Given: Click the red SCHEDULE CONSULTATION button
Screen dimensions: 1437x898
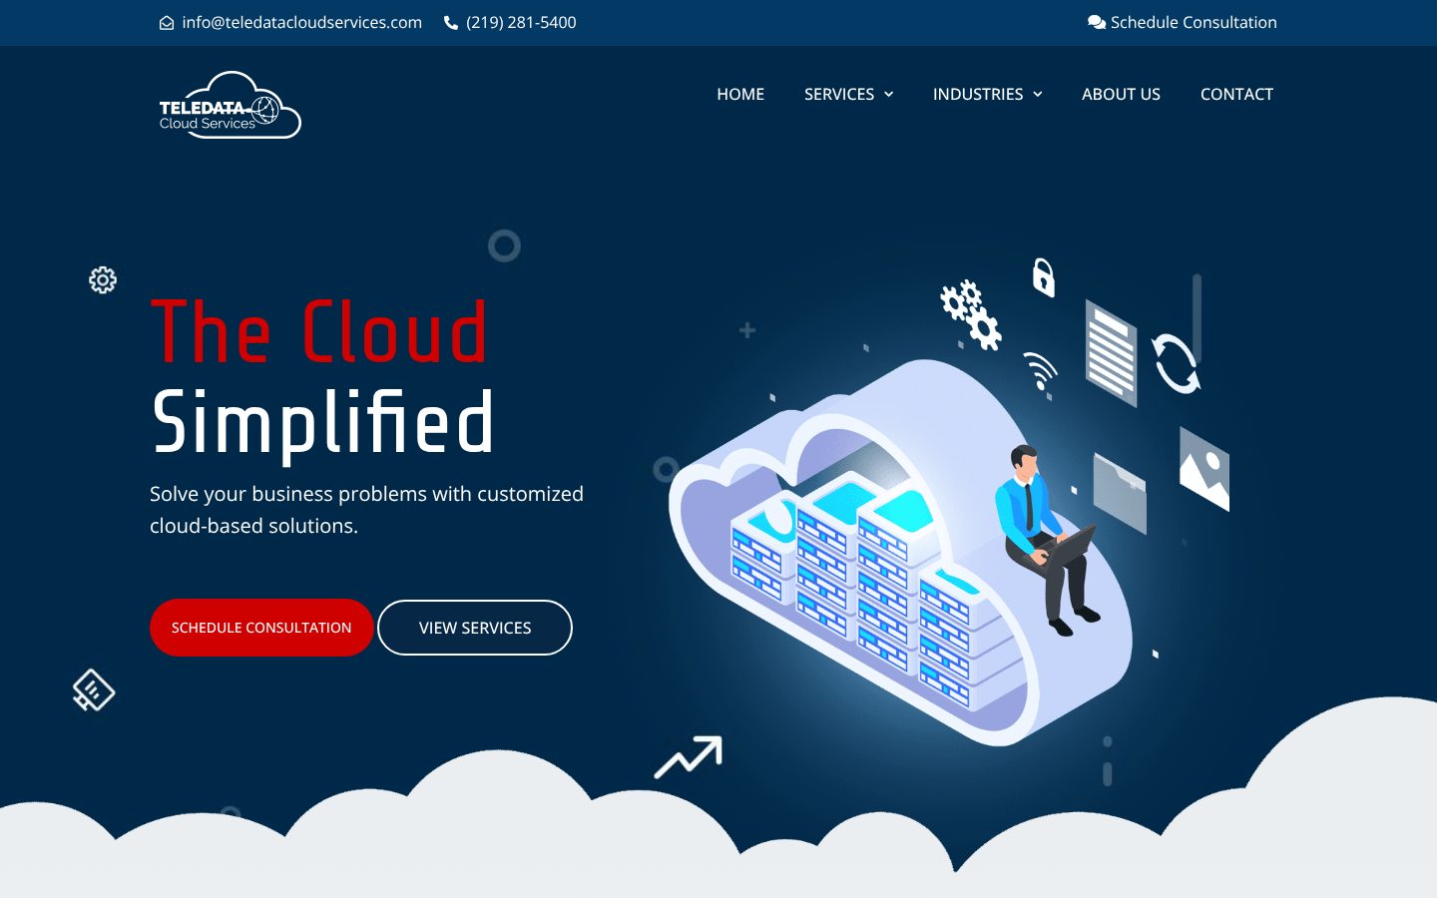Looking at the screenshot, I should tap(261, 628).
